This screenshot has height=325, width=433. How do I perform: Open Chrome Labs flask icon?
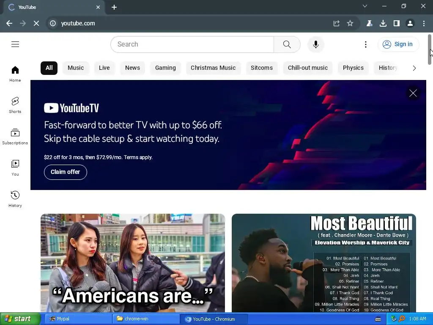pos(370,23)
